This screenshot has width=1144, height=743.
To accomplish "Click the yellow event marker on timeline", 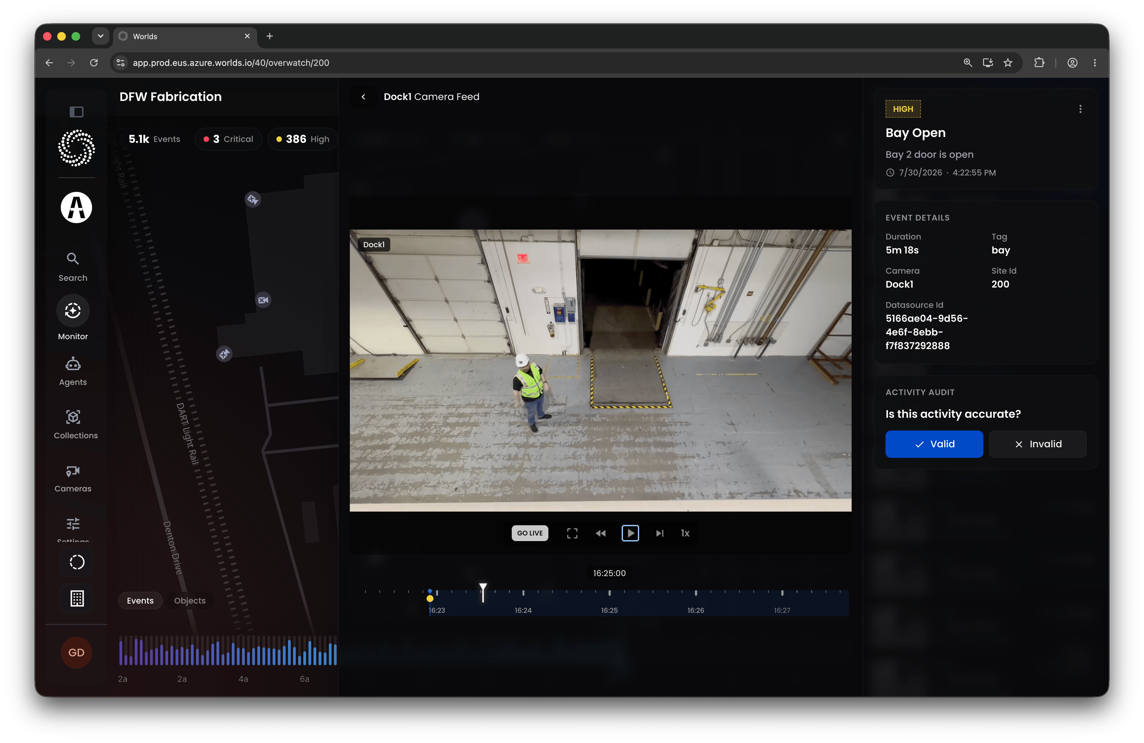I will coord(430,598).
